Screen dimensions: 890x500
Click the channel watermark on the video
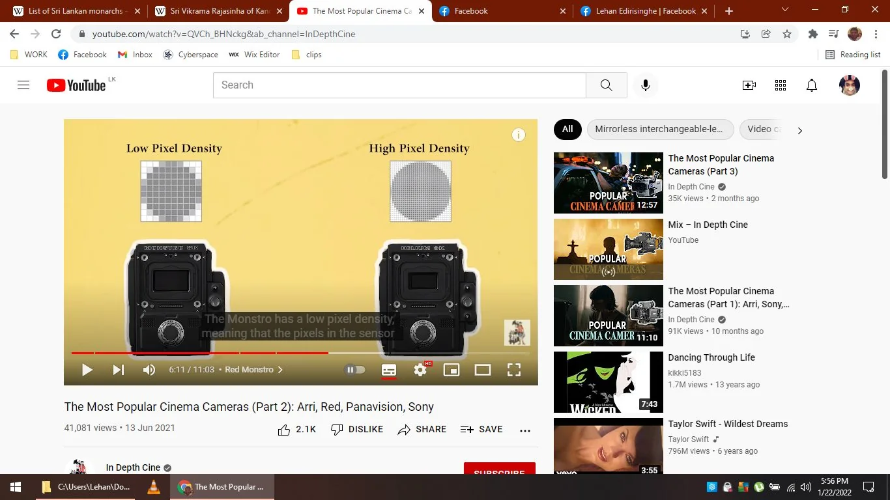coord(517,333)
